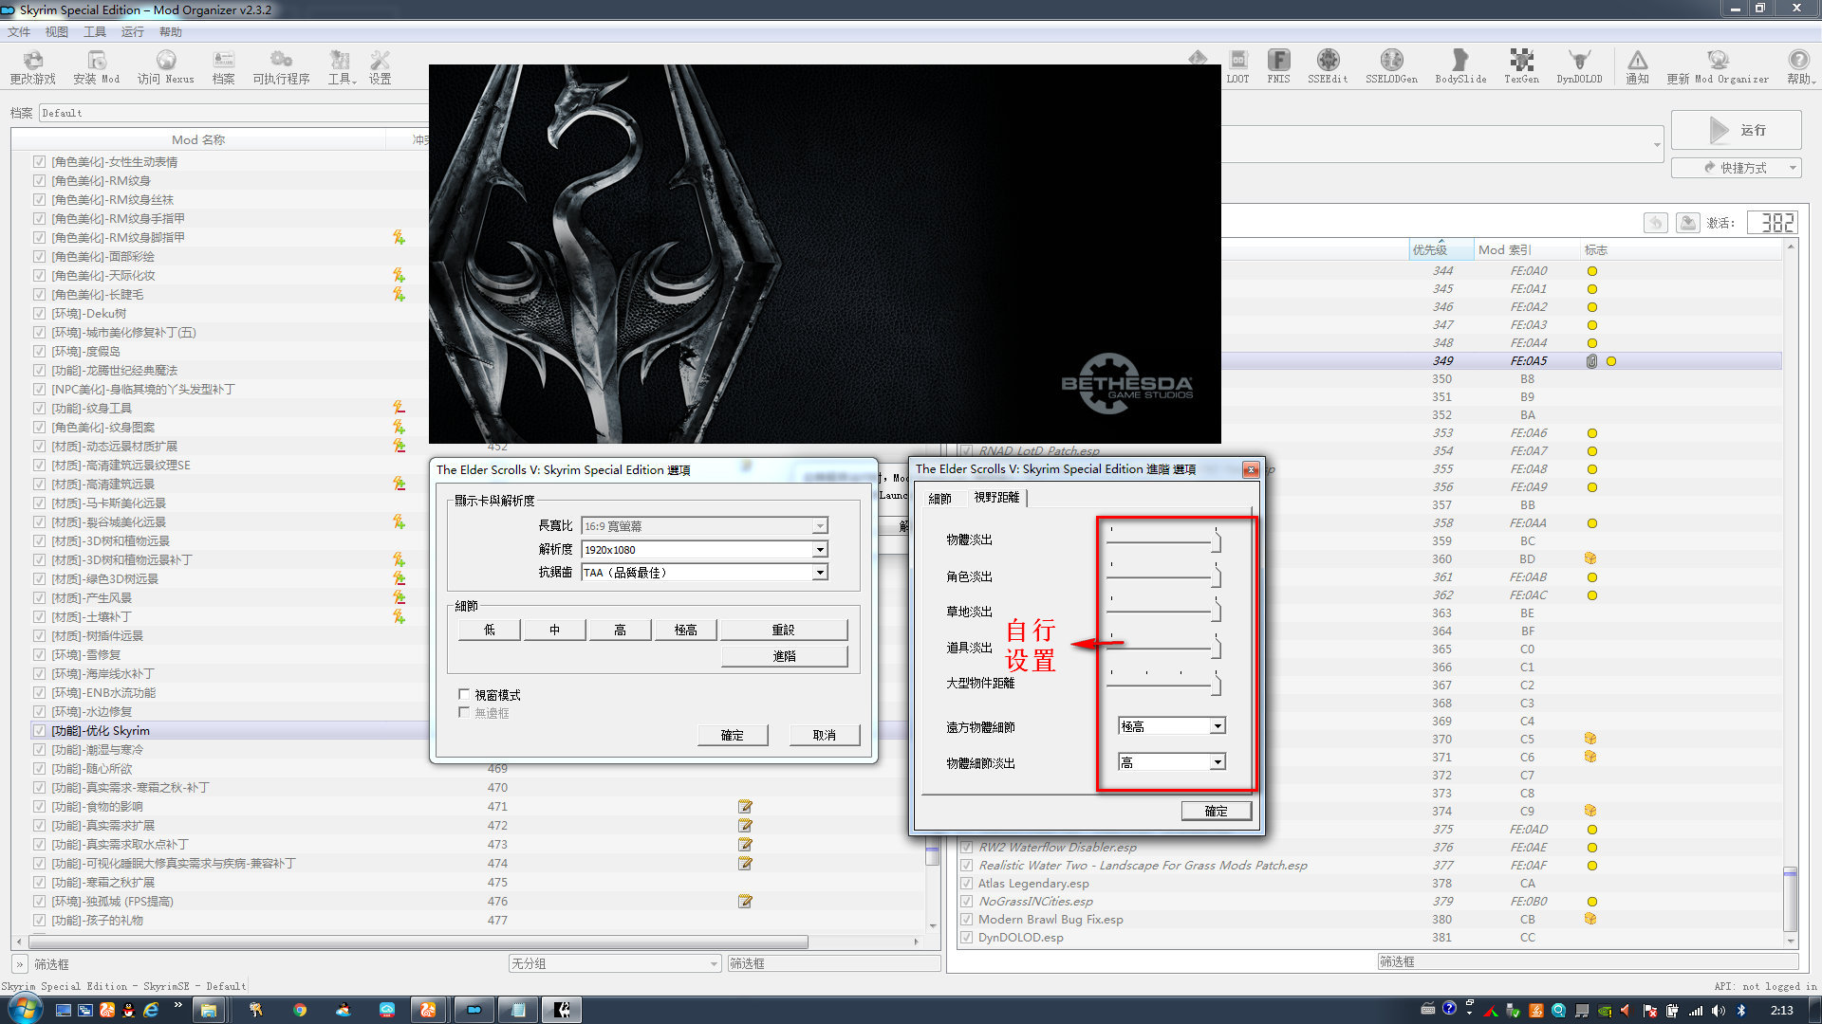Viewport: 1822px width, 1024px height.
Task: Open the 工具 menu
Action: 94,32
